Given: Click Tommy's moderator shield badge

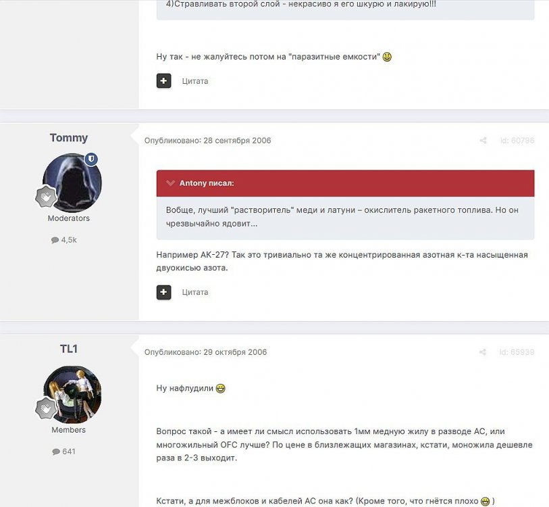Looking at the screenshot, I should [x=92, y=160].
